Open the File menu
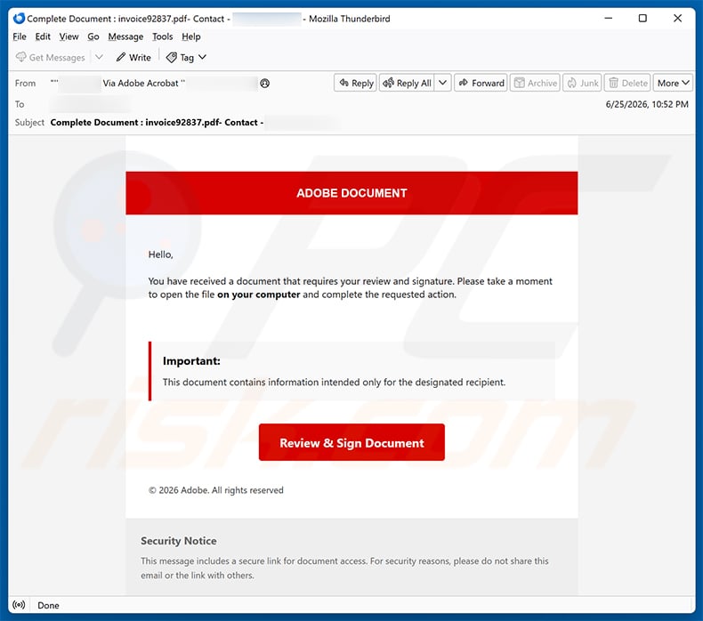Screen dimensions: 703x621 tap(20, 36)
